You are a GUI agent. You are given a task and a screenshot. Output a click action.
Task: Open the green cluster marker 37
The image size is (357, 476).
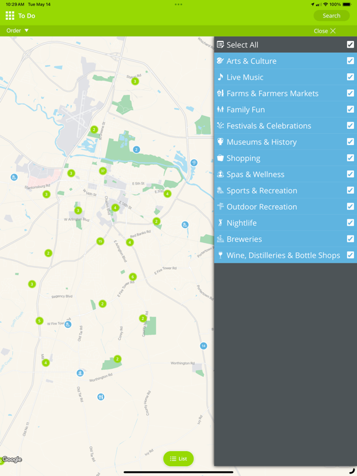[x=103, y=171]
